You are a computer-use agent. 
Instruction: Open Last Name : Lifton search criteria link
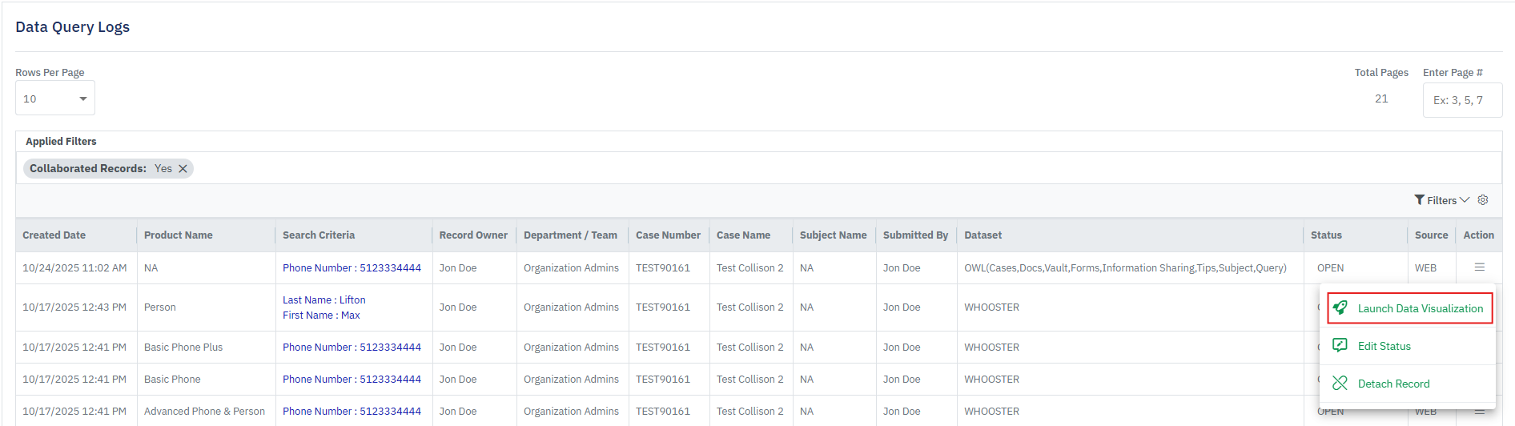pyautogui.click(x=323, y=299)
